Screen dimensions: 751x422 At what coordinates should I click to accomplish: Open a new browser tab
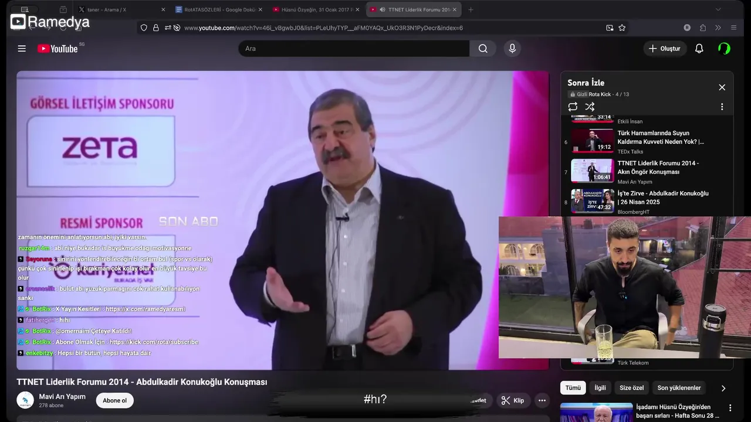[x=471, y=9]
